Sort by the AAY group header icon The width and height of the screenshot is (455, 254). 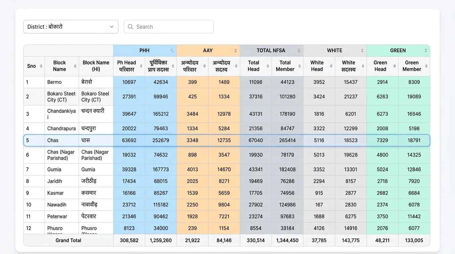(x=235, y=51)
